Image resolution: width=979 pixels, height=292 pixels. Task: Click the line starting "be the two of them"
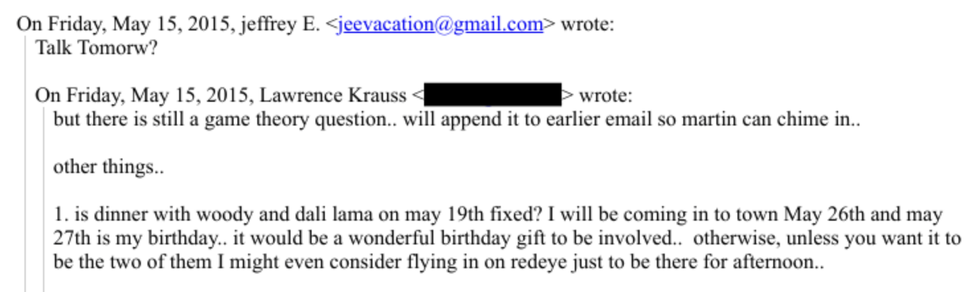[x=438, y=262]
